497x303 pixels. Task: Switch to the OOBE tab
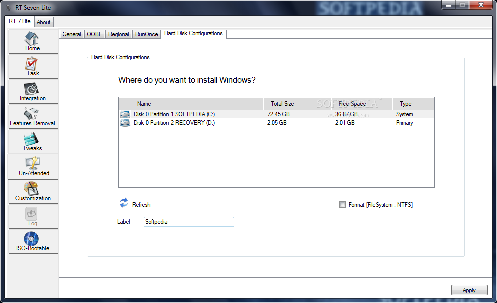click(x=95, y=34)
